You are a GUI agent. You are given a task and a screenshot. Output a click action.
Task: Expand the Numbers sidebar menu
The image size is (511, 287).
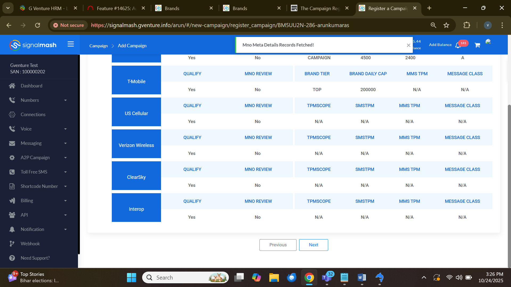click(65, 100)
